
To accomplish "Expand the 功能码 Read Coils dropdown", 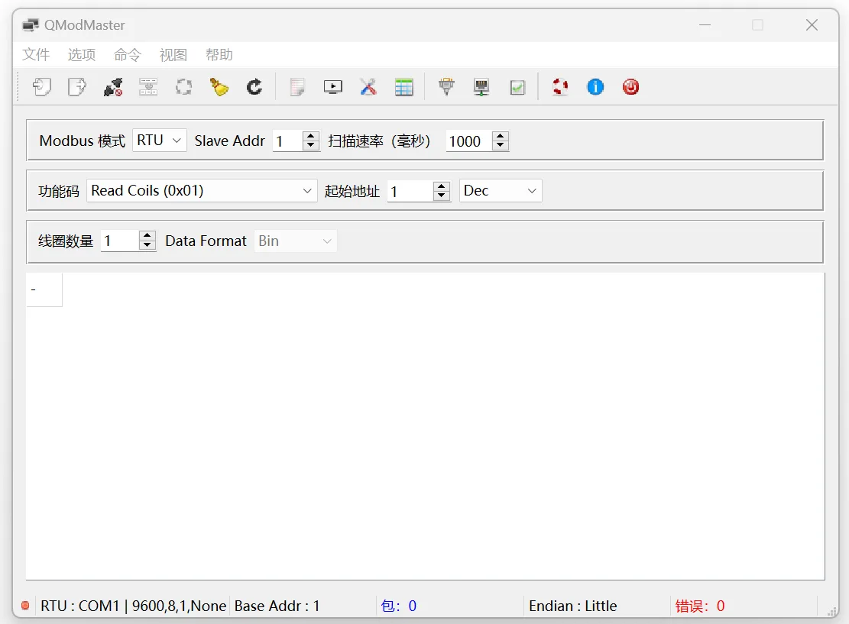I will [202, 190].
